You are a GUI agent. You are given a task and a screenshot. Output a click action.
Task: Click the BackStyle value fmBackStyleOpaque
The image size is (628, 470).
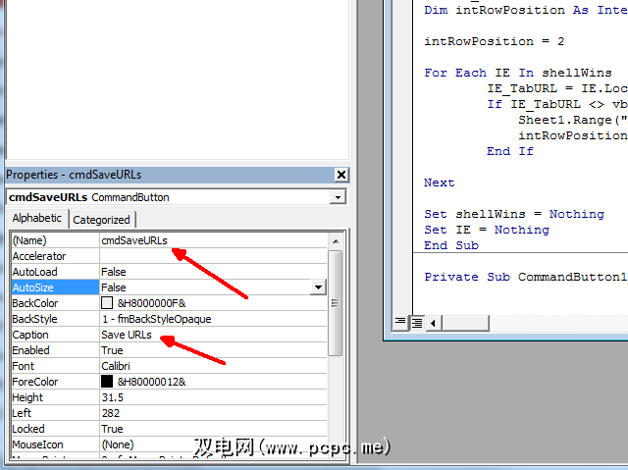[x=156, y=319]
